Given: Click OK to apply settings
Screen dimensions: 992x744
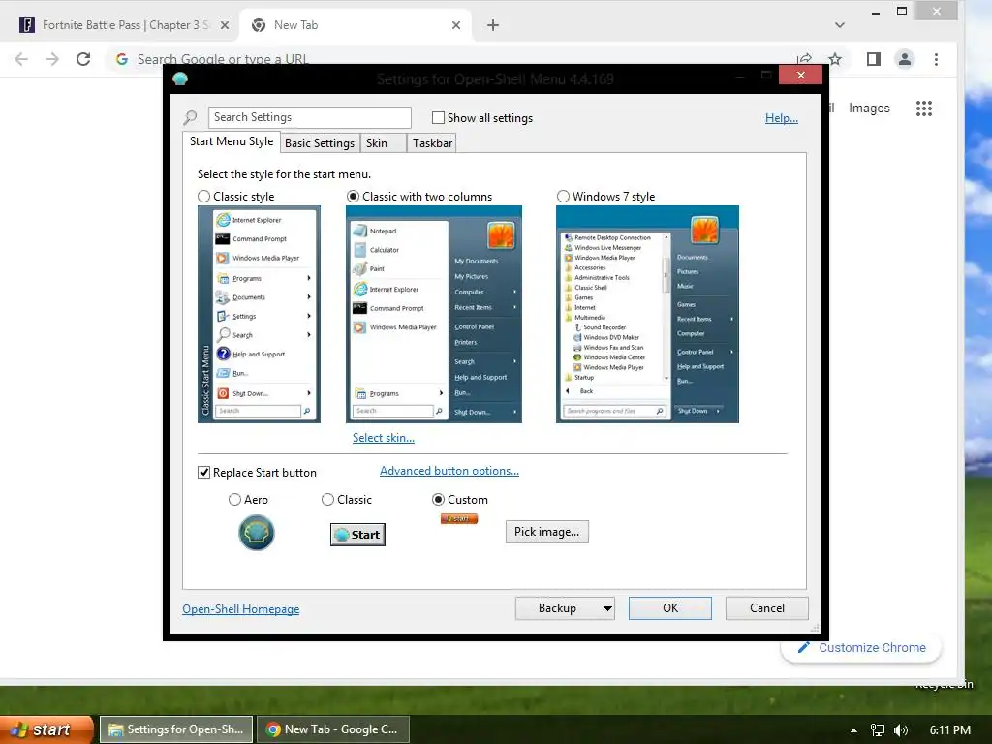Looking at the screenshot, I should [x=670, y=608].
